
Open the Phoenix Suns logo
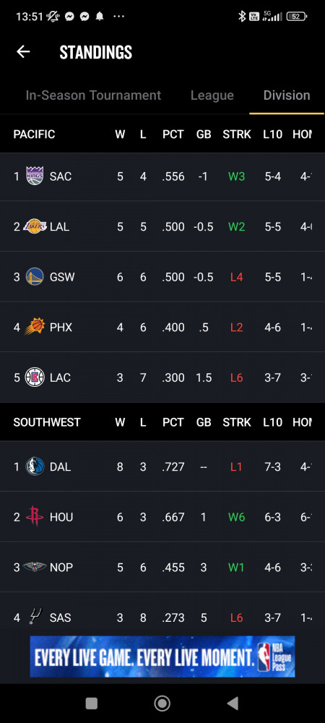click(x=35, y=327)
